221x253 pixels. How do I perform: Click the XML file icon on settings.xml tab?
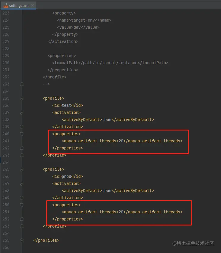[6, 6]
